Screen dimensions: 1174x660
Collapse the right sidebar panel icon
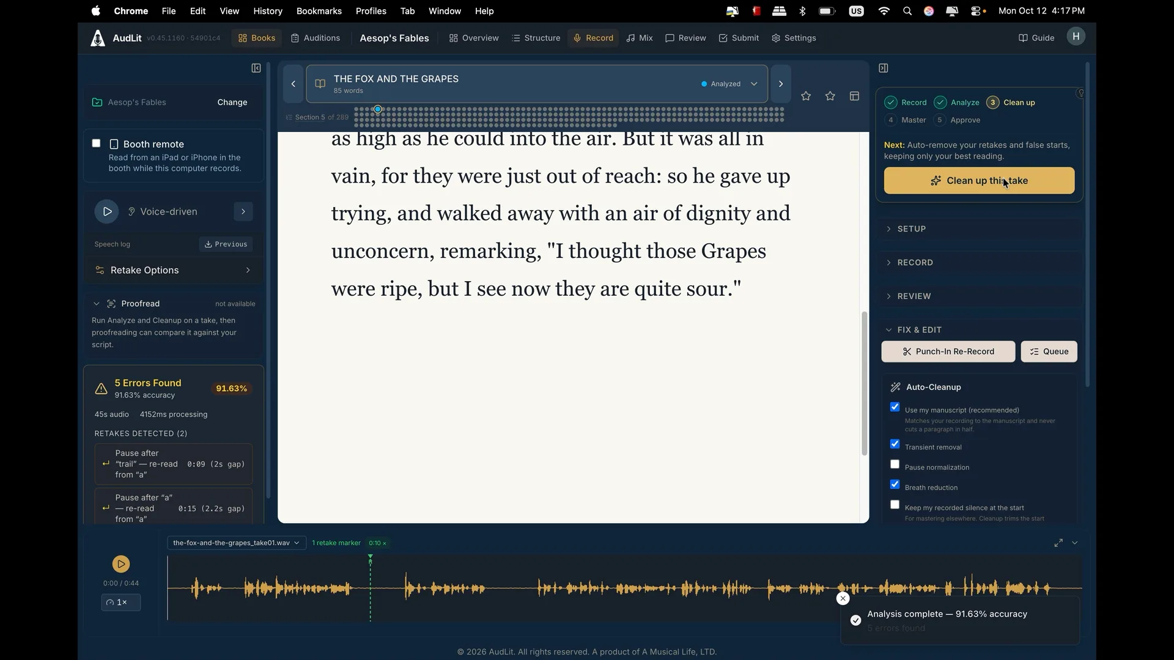pos(883,68)
